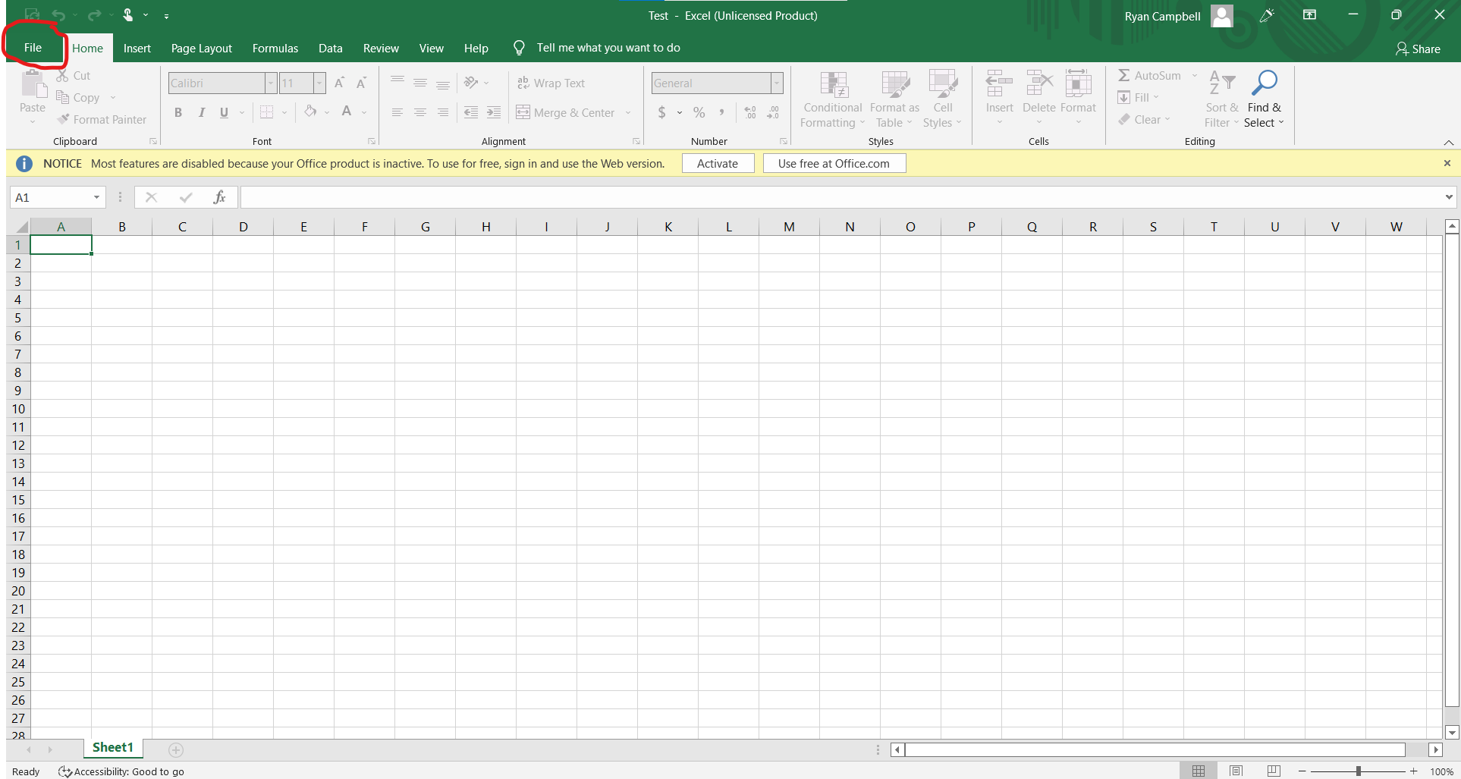The width and height of the screenshot is (1461, 779).
Task: Open Format as Table
Action: tap(894, 99)
